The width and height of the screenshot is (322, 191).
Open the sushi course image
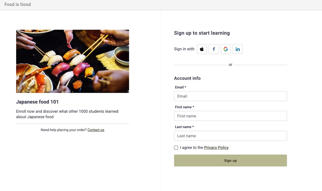pyautogui.click(x=72, y=61)
